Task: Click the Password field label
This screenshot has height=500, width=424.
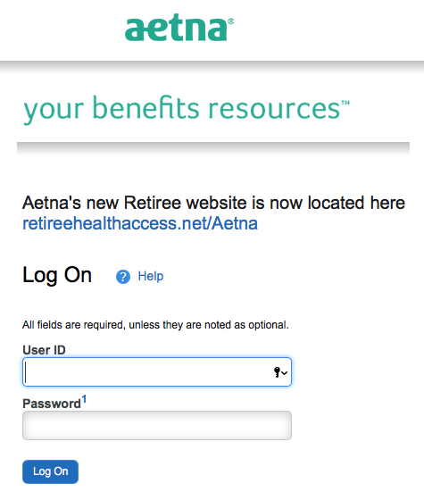Action: [x=52, y=404]
